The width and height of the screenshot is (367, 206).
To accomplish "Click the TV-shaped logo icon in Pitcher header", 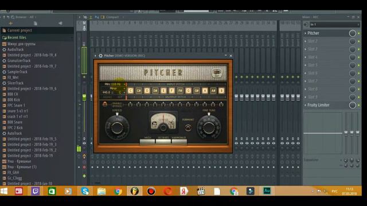I will point(217,73).
